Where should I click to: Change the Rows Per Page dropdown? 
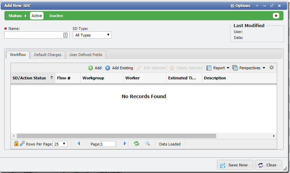pos(60,144)
